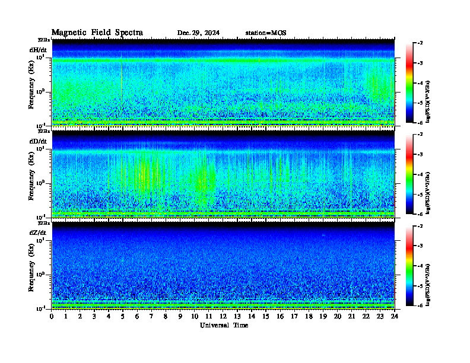Click hour 16 on the Universal Time axis
470x363 pixels.
point(280,317)
